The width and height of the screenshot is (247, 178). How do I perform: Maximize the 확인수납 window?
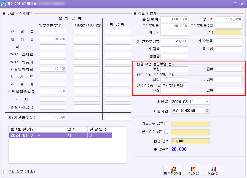(x=235, y=4)
